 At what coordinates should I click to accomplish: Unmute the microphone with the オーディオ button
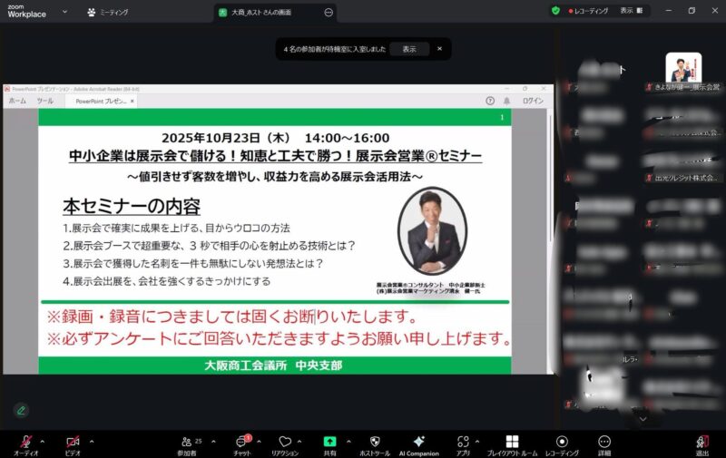click(x=25, y=442)
